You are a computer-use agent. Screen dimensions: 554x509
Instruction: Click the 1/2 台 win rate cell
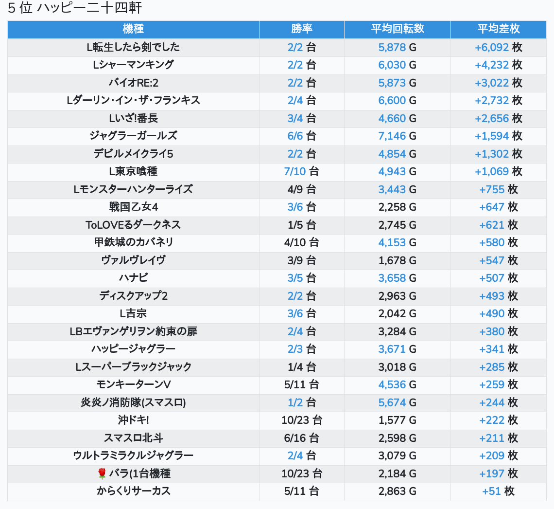click(x=302, y=402)
